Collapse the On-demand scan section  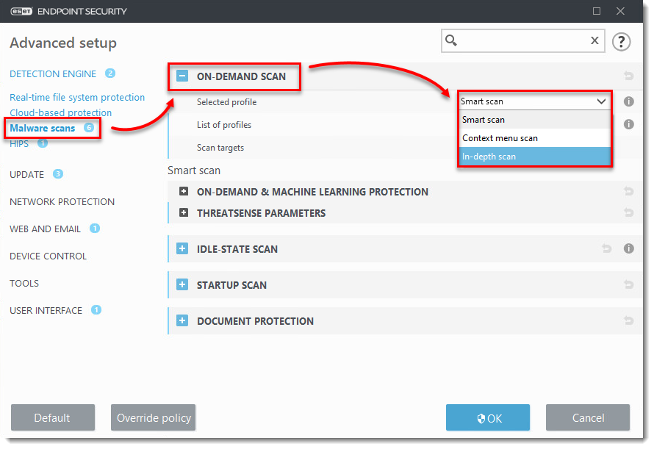tap(182, 76)
